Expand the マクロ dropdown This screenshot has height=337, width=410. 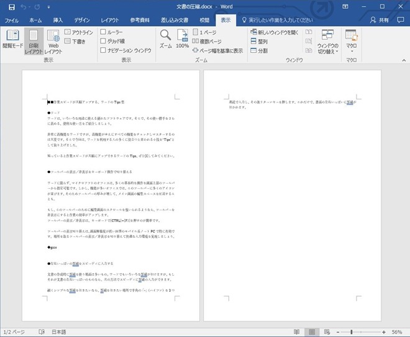[352, 47]
